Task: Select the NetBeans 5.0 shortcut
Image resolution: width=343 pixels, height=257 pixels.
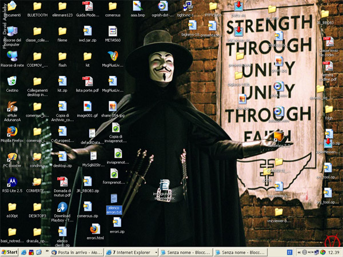Action: coord(279,136)
